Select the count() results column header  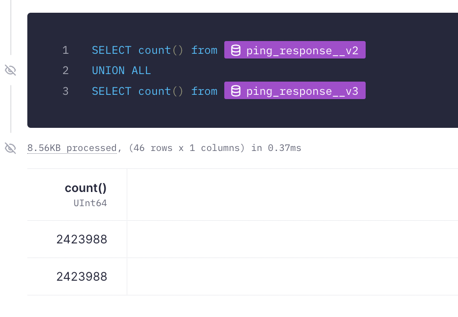pos(85,187)
